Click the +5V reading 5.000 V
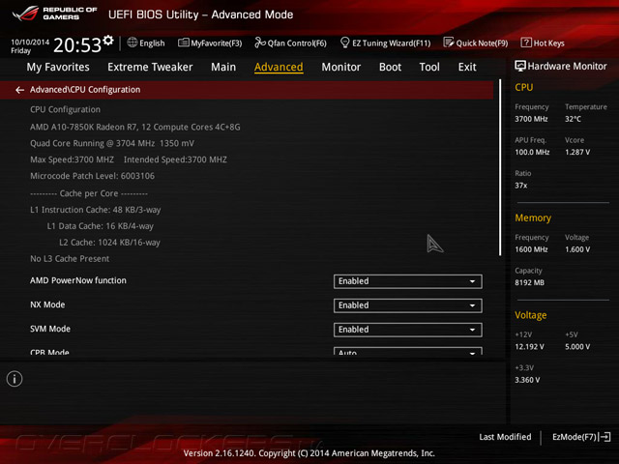This screenshot has width=619, height=464. click(577, 346)
